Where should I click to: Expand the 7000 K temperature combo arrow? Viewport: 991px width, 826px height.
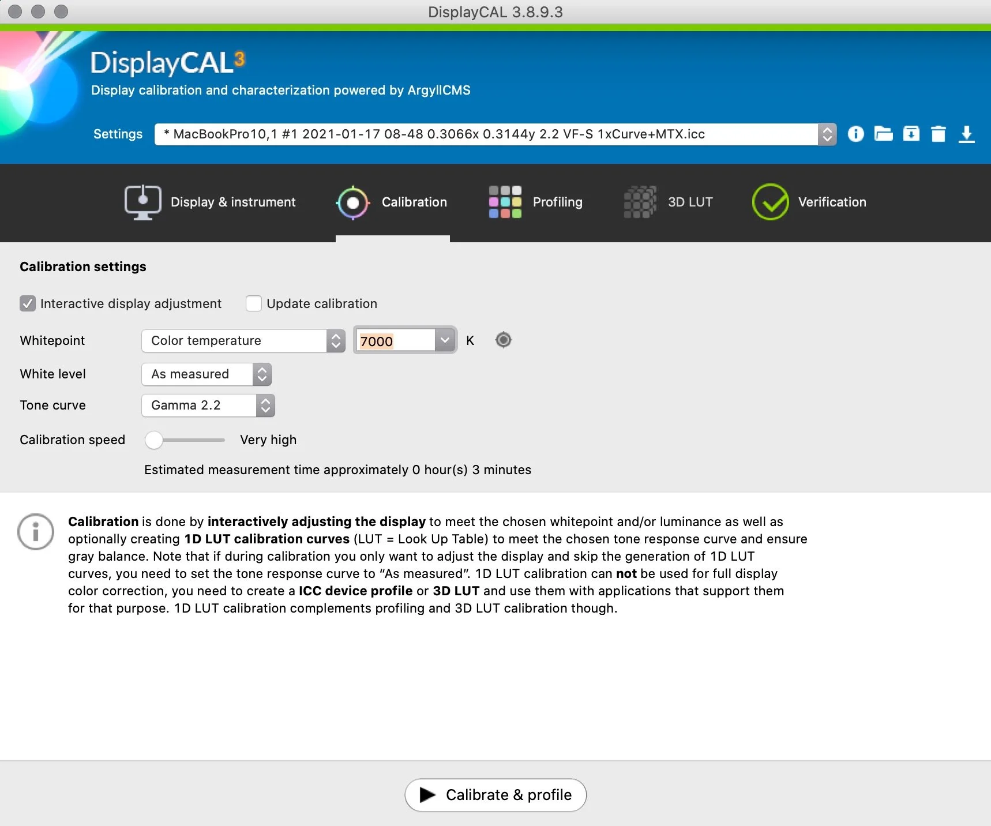(444, 340)
